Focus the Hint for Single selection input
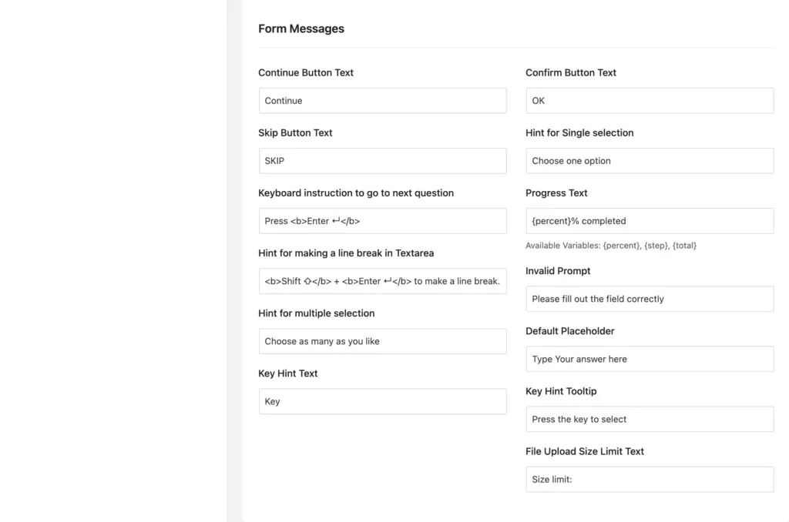The width and height of the screenshot is (789, 522). 649,160
